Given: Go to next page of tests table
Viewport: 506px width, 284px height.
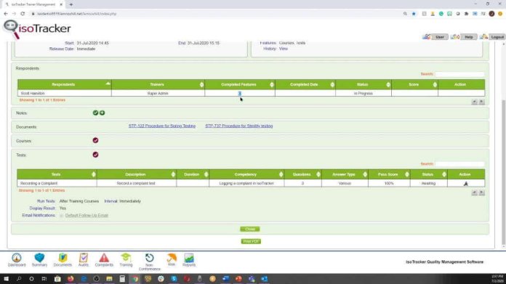Looking at the screenshot, I should [x=481, y=192].
